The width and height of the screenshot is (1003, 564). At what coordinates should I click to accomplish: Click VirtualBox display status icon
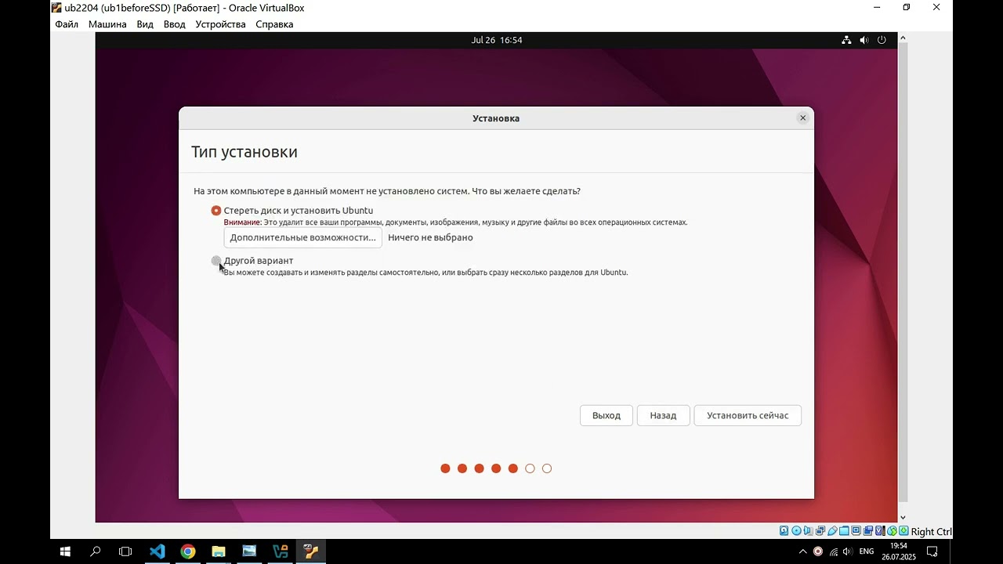coord(856,531)
